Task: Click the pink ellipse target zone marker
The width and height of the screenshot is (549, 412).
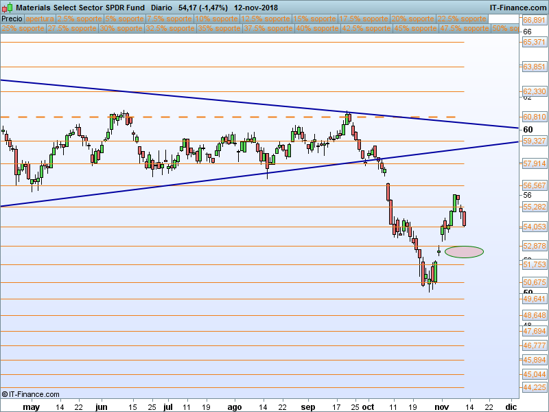Action: point(463,251)
